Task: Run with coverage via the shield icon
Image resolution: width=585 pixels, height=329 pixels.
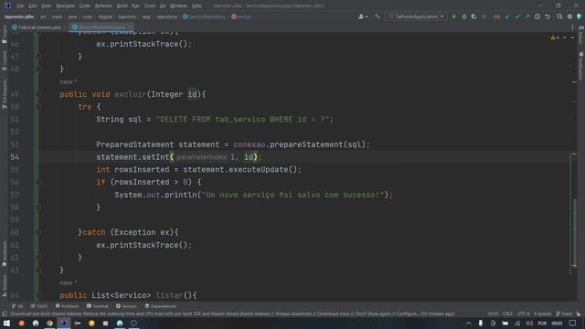Action: pos(473,16)
